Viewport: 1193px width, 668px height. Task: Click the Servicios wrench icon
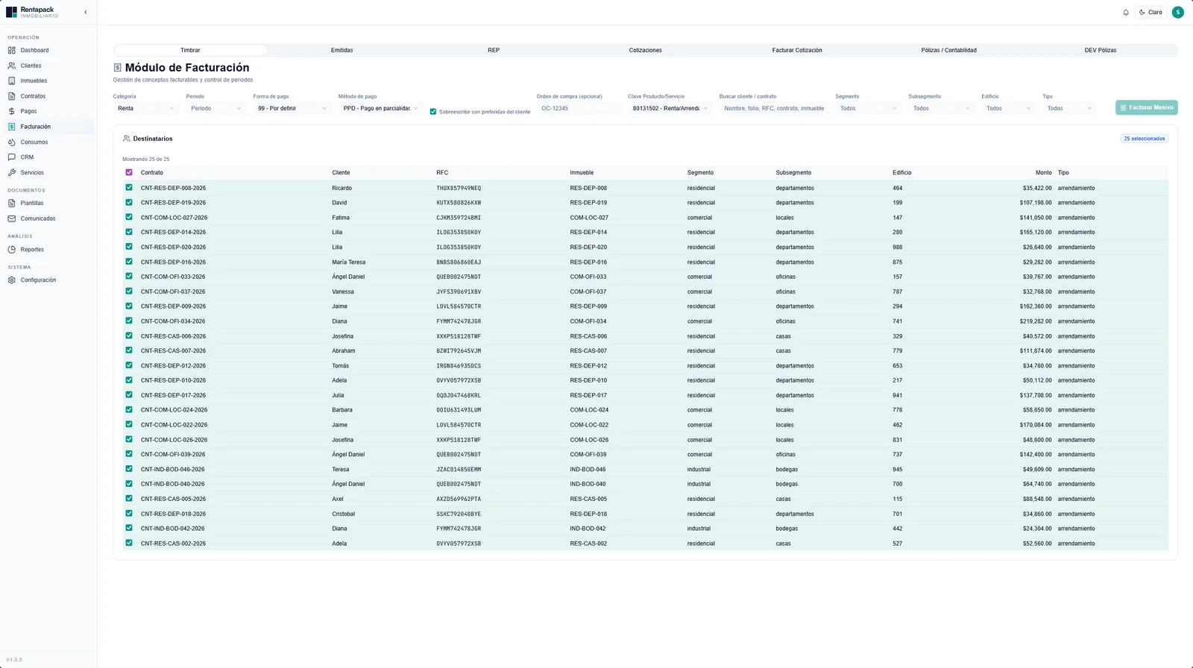12,172
